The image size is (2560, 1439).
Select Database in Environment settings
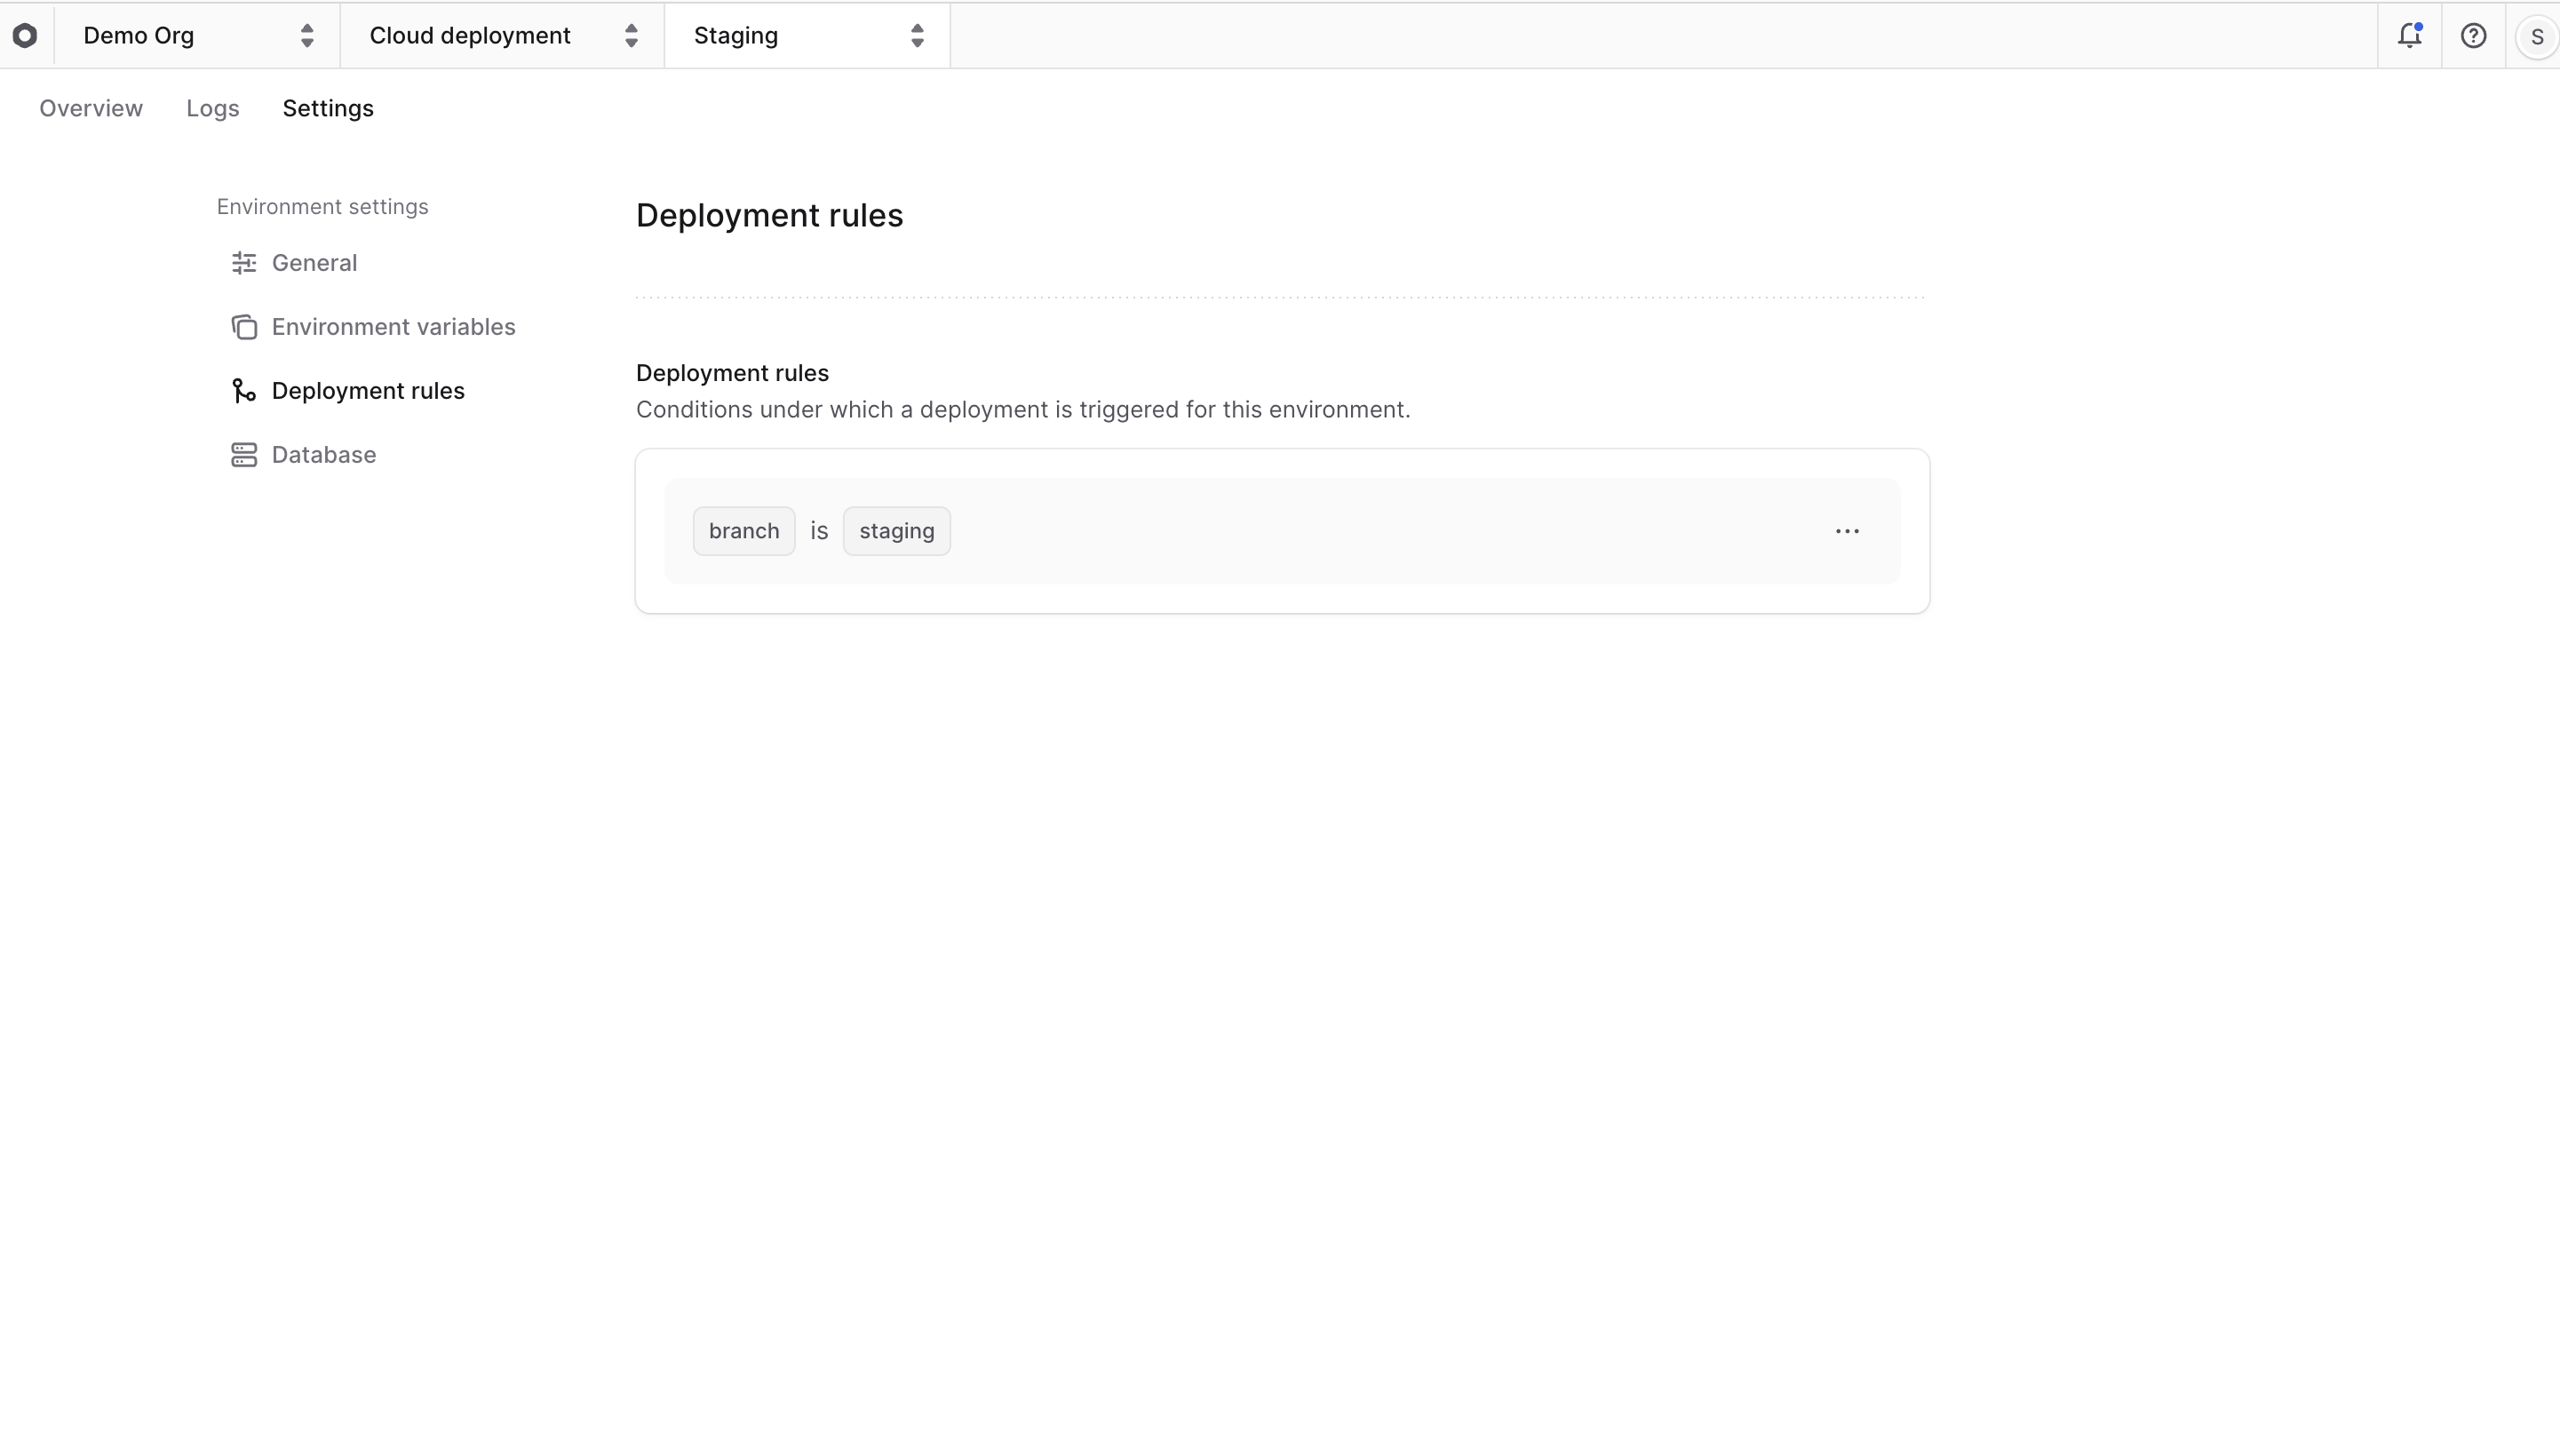pos(323,454)
